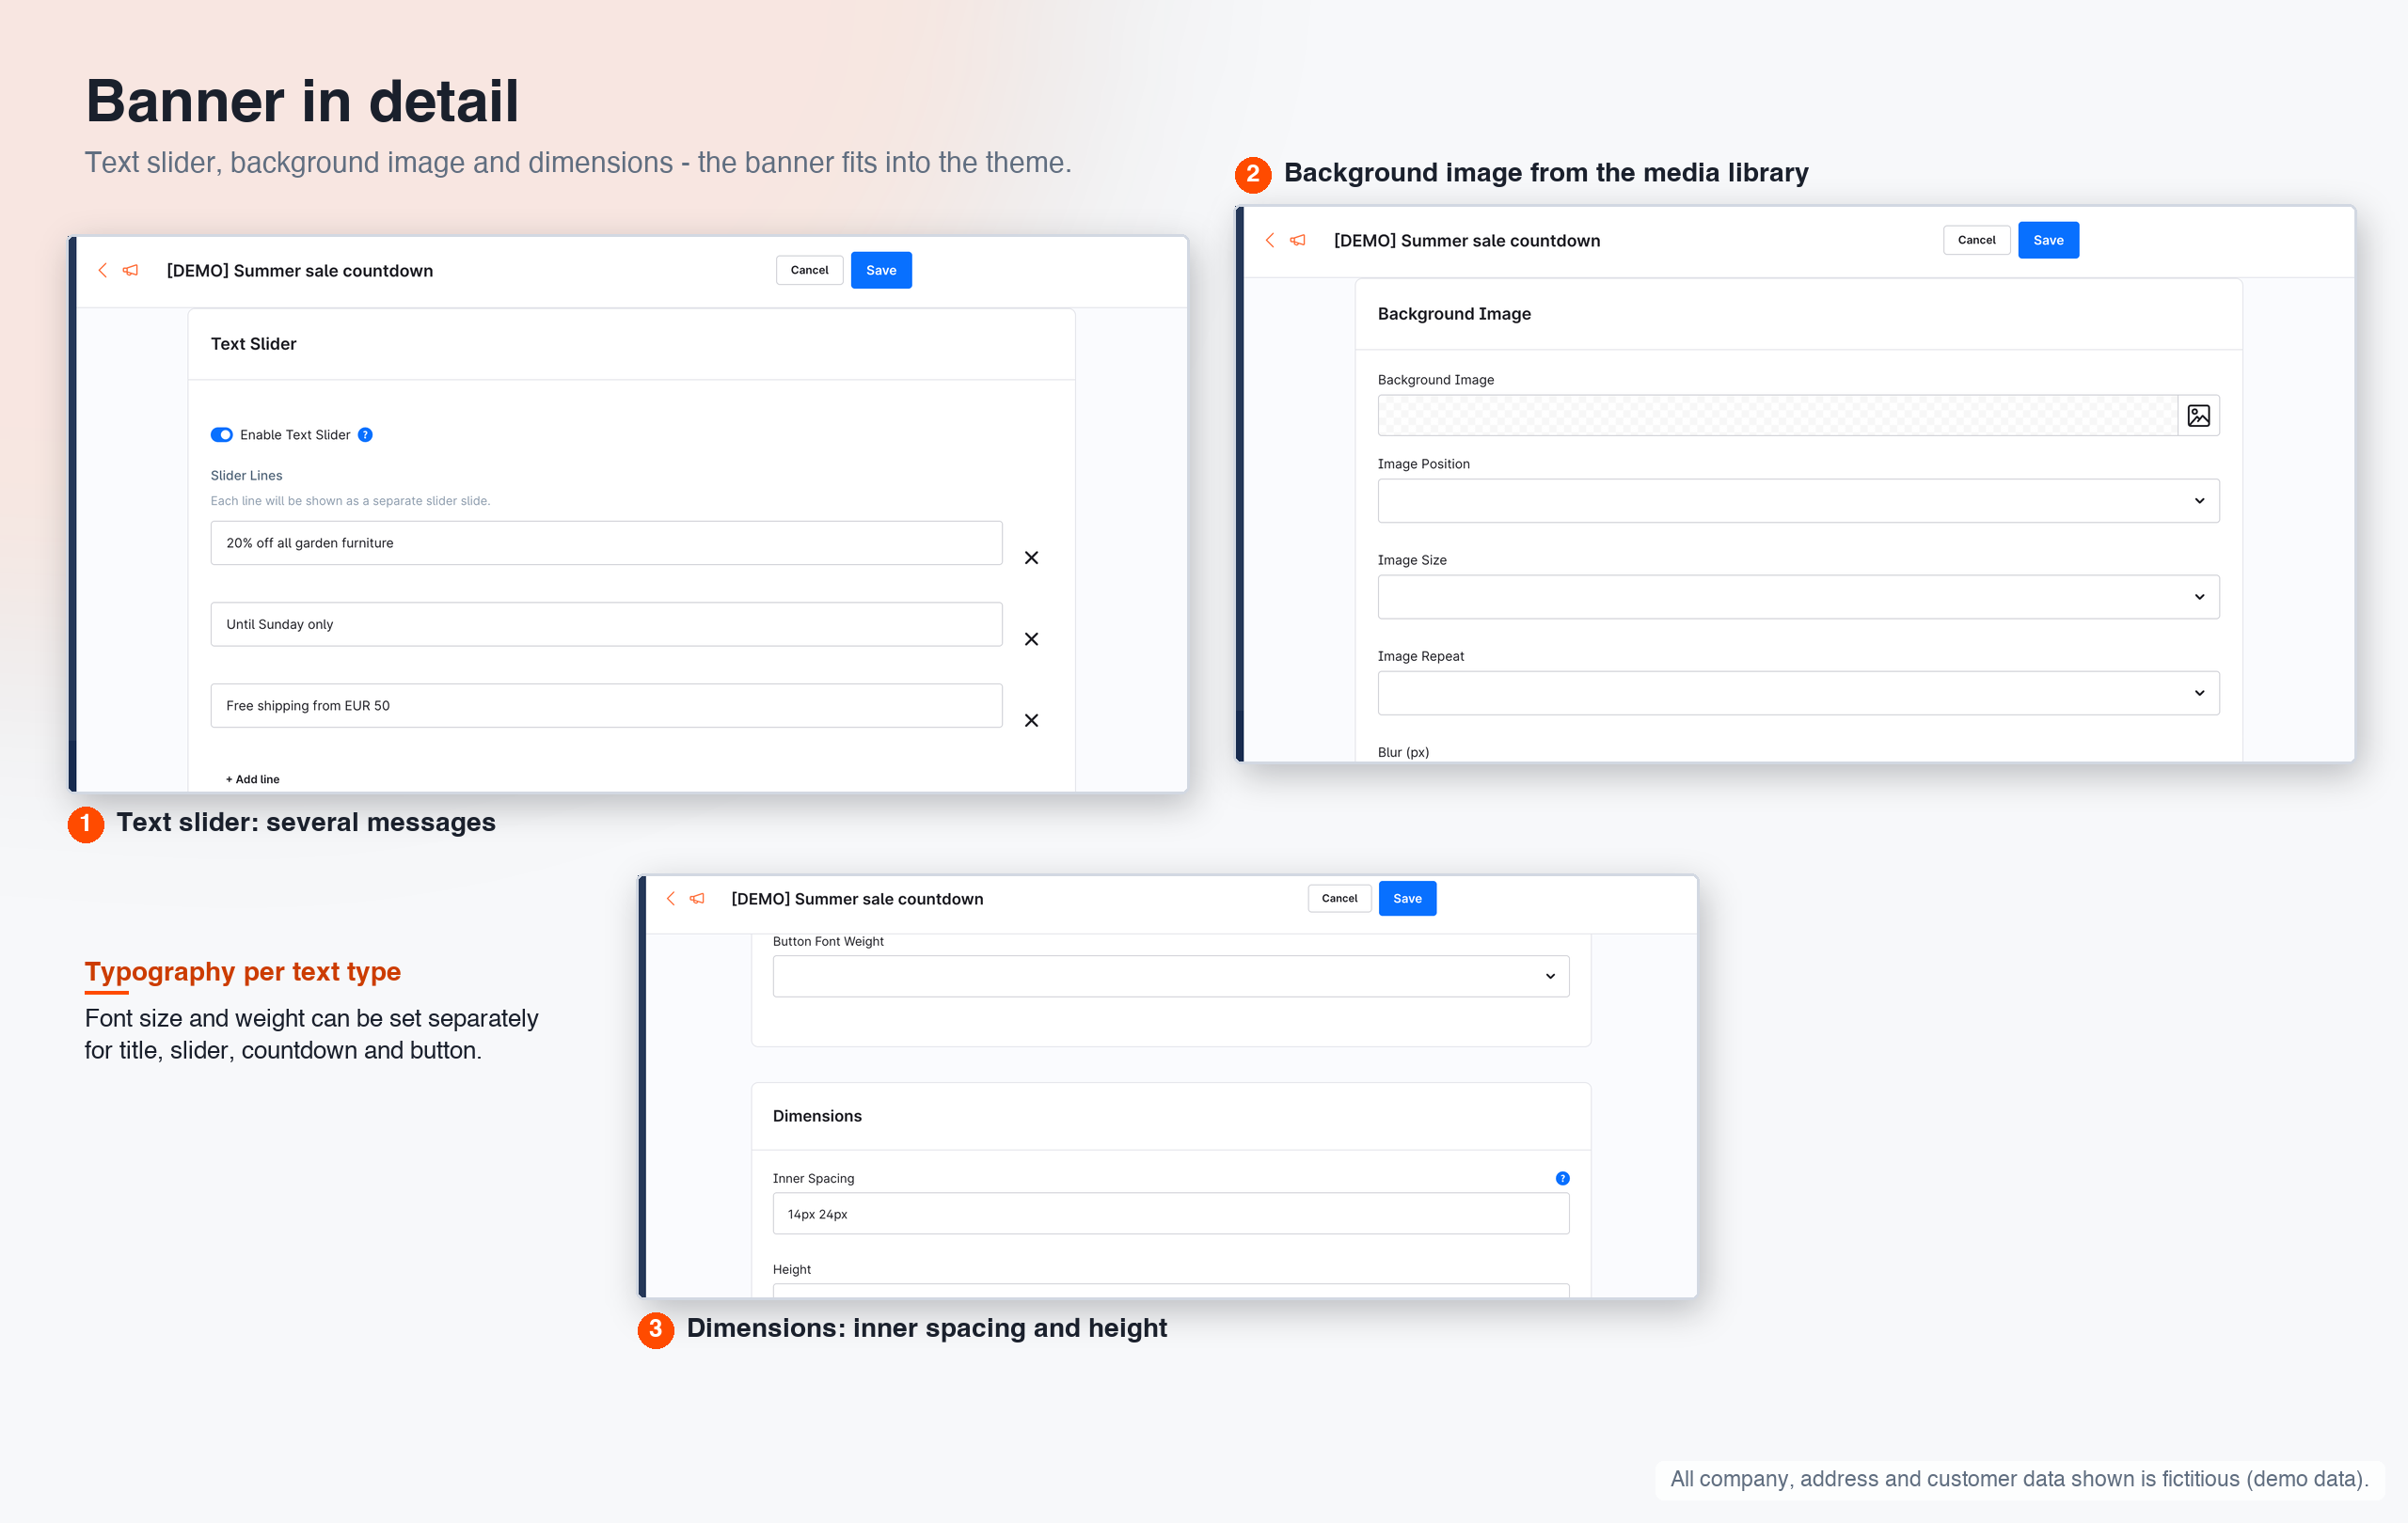Open the Image Position dropdown
The height and width of the screenshot is (1523, 2408).
click(x=1798, y=501)
